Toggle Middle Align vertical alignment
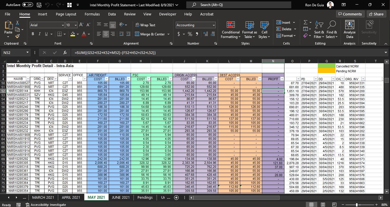This screenshot has height=207, width=390. [106, 25]
